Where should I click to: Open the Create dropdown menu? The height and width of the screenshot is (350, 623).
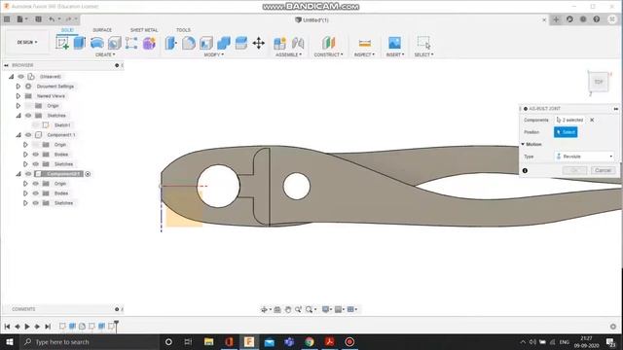105,54
